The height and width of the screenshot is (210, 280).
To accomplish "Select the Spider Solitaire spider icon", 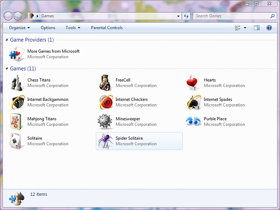I will [x=105, y=141].
